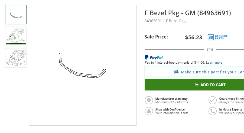Click the Manufacturer Warranty shield icon
This screenshot has height=133, width=244.
[x=149, y=100]
